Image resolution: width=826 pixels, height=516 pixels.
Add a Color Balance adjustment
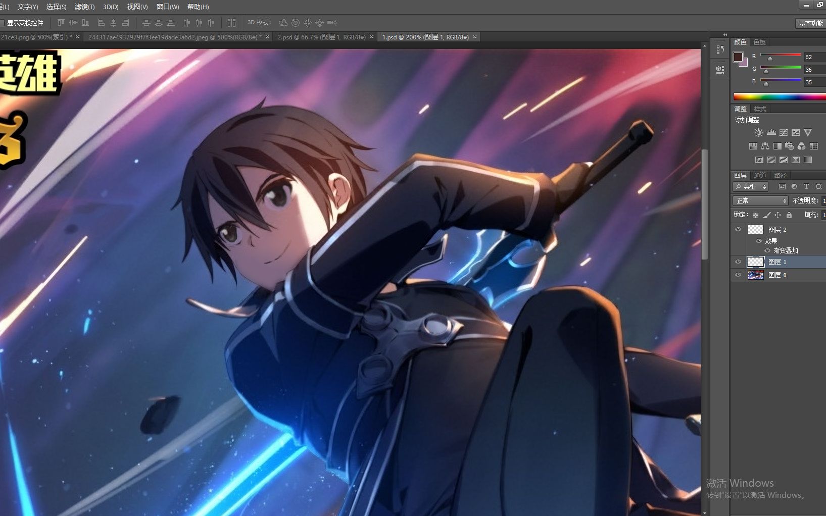[765, 146]
